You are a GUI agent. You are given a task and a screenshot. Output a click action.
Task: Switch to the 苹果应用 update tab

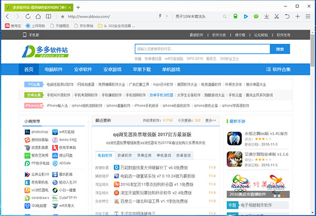[x=144, y=155]
